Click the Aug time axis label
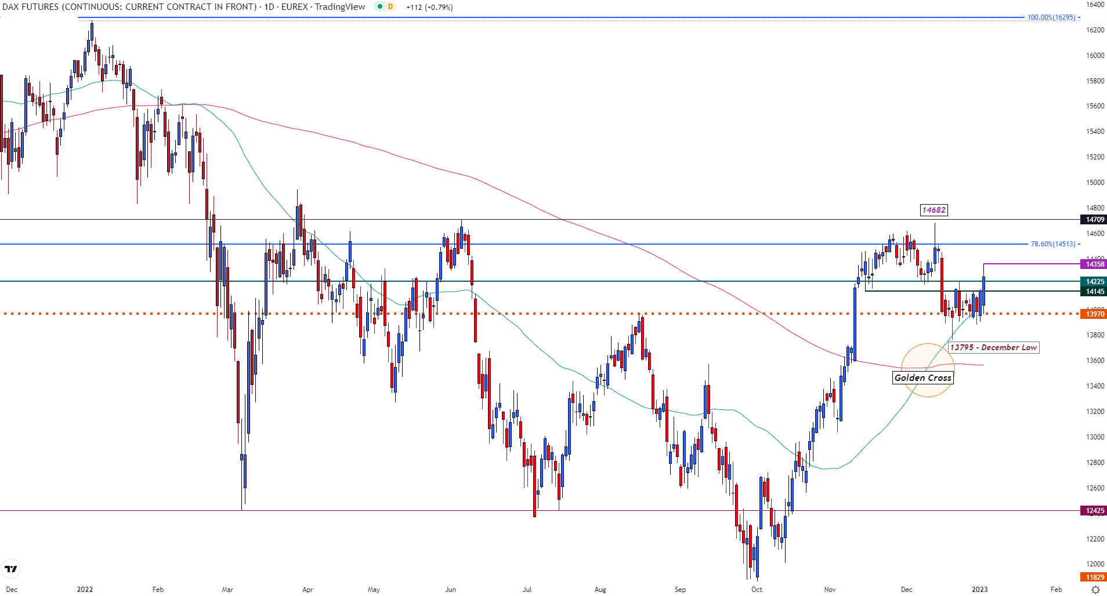Viewport: 1107px width, 596px height. click(x=600, y=590)
